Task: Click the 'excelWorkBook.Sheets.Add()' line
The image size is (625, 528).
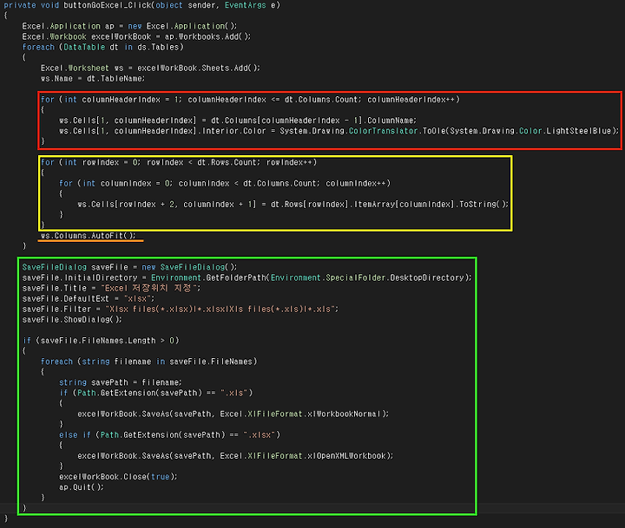Action: click(150, 68)
